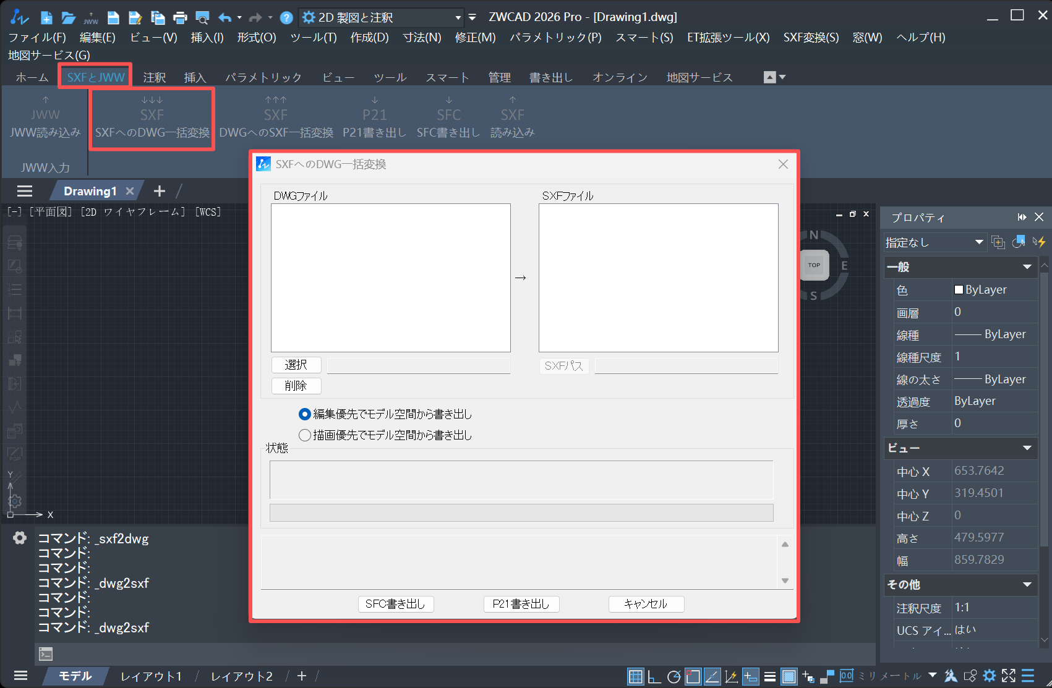This screenshot has height=688, width=1052.
Task: Toggle grid display on the status bar
Action: point(635,676)
